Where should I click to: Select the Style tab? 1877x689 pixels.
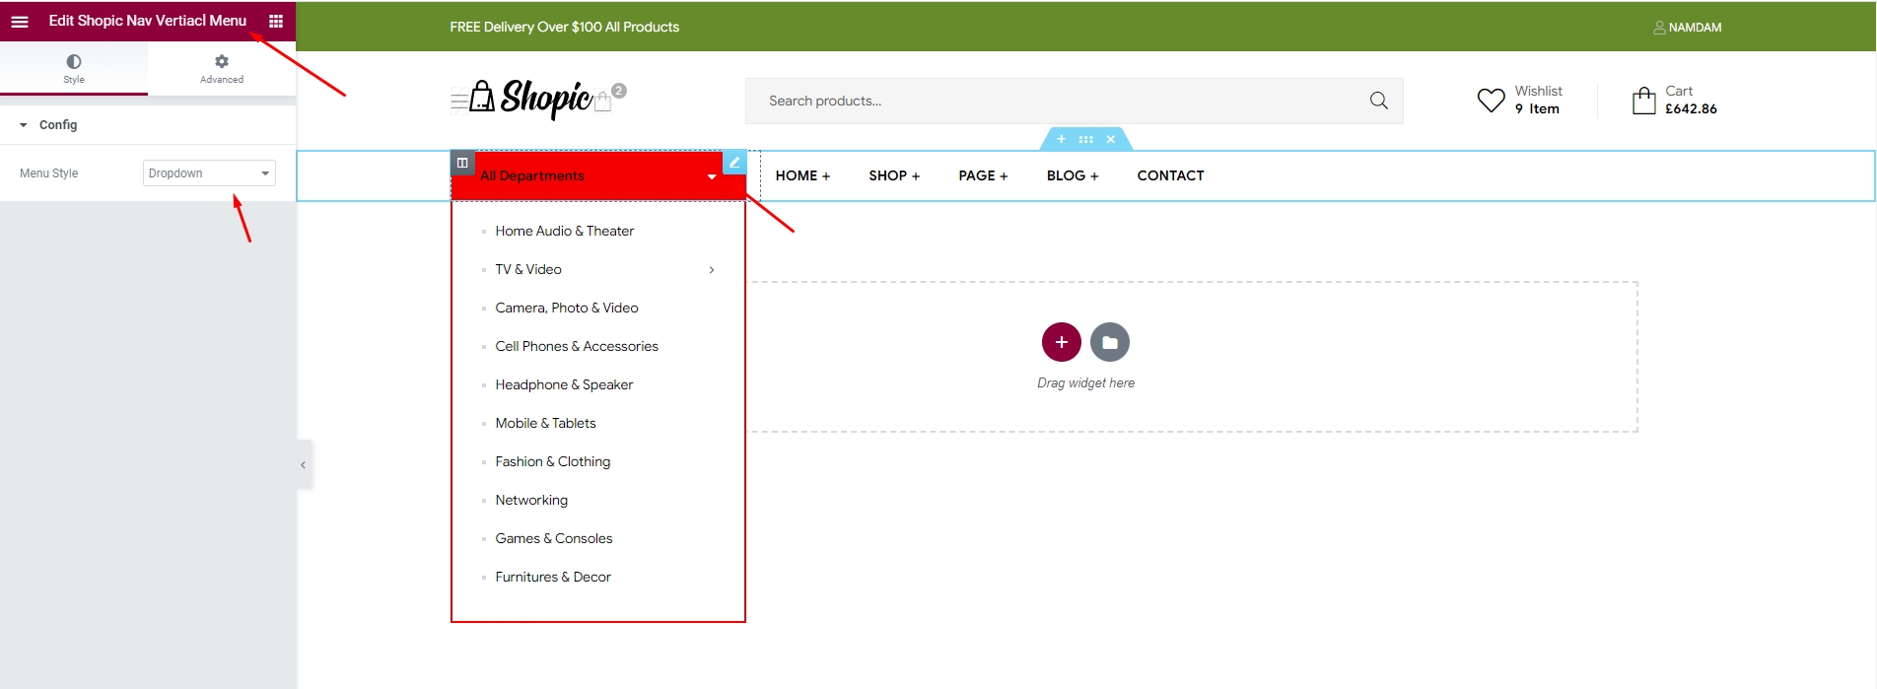pos(74,69)
